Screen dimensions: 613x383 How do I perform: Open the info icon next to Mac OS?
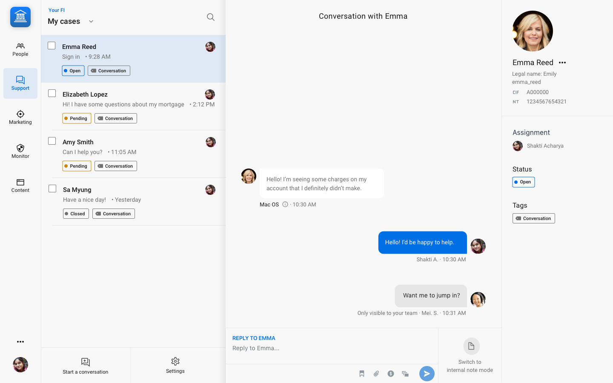(x=285, y=204)
